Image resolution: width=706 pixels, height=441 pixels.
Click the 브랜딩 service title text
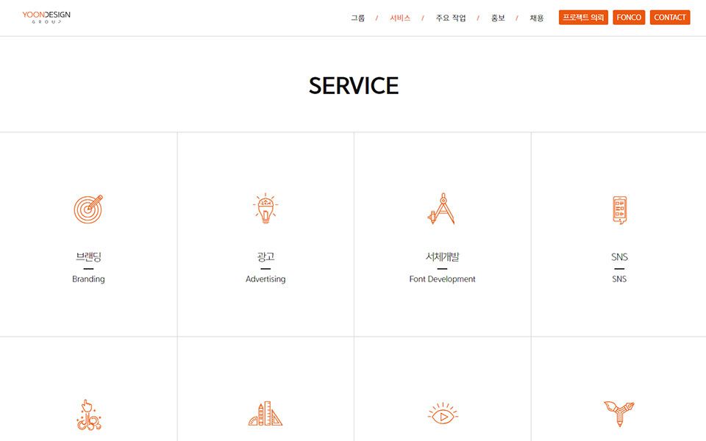click(88, 257)
